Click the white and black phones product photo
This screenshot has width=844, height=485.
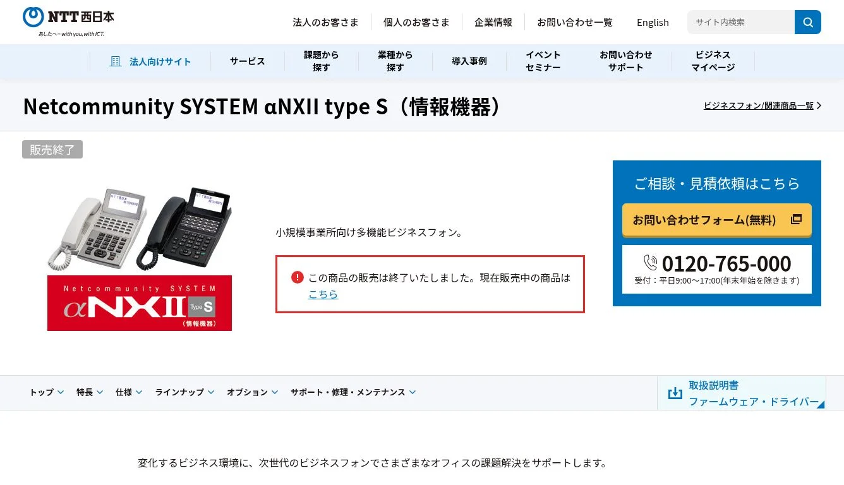140,229
